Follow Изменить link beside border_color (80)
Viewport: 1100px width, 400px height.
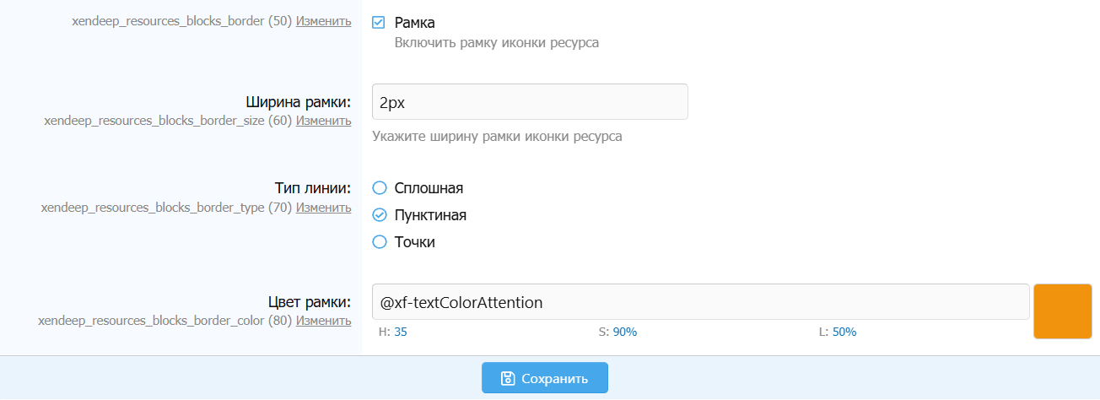pos(323,321)
